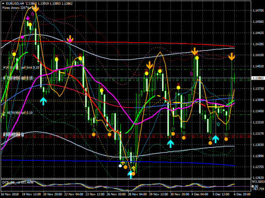Click the yellow dot at the 19 Nov high candle

click(x=30, y=24)
